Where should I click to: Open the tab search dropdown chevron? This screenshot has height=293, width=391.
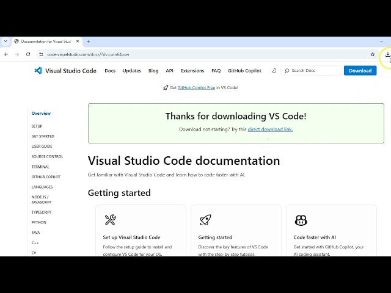[x=5, y=41]
